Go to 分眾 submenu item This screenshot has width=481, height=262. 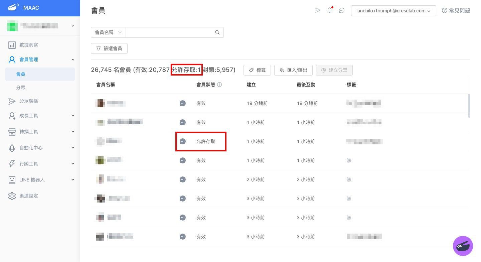(x=21, y=88)
